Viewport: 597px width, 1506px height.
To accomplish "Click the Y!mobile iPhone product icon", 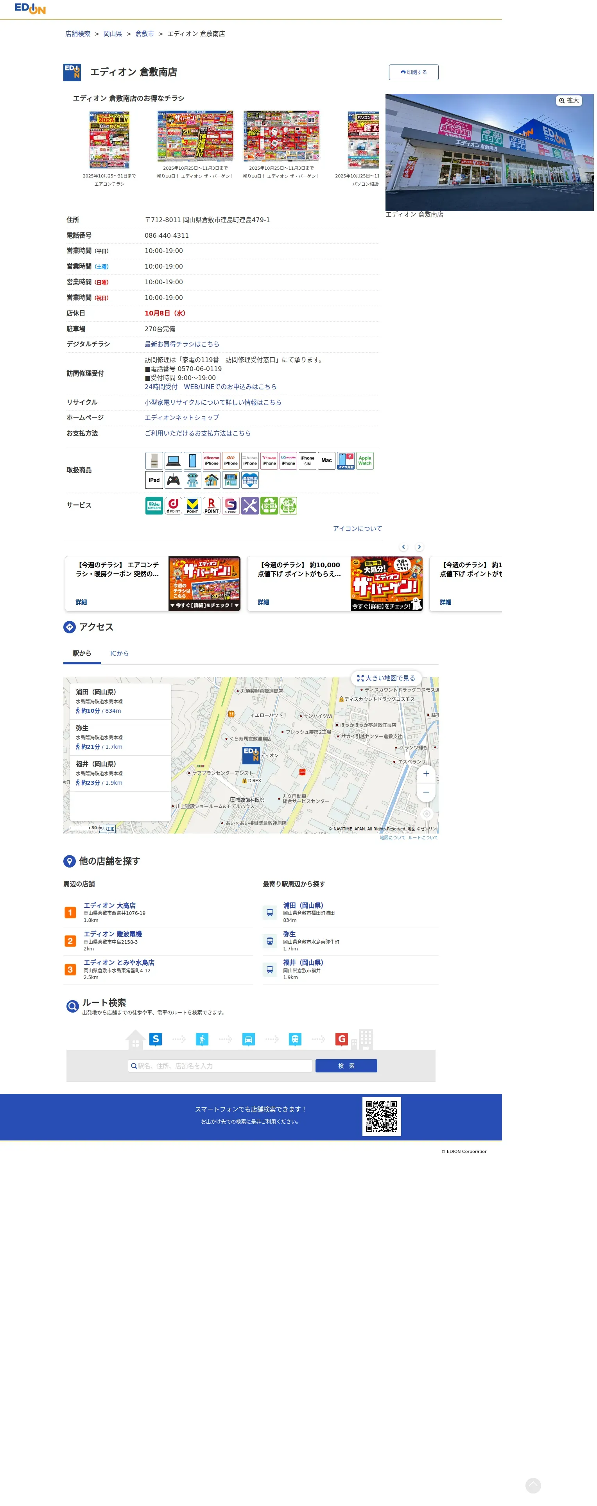I will (269, 461).
